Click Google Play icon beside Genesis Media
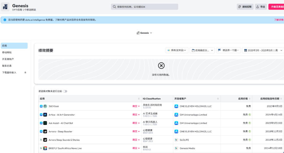This screenshot has width=284, height=153. (176, 148)
